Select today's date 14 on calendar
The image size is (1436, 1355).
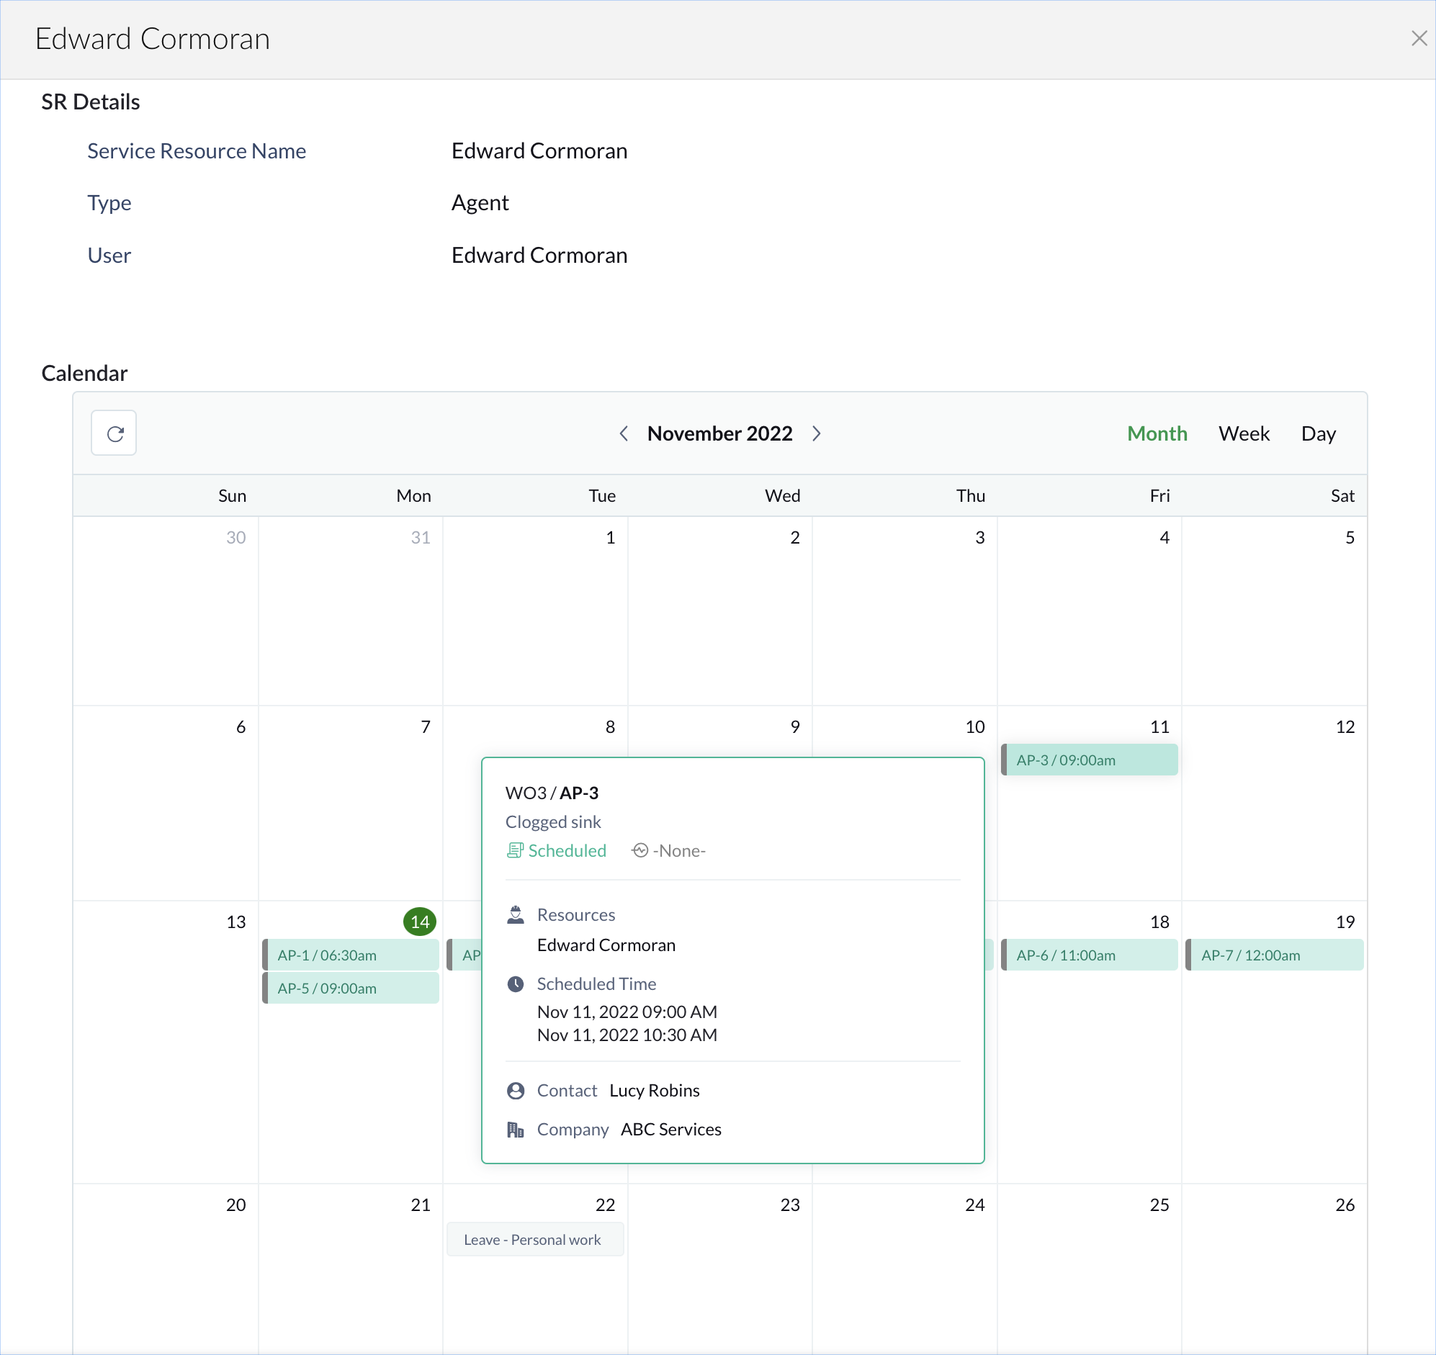pyautogui.click(x=420, y=922)
